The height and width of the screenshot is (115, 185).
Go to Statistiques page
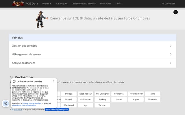pyautogui.click(x=62, y=4)
